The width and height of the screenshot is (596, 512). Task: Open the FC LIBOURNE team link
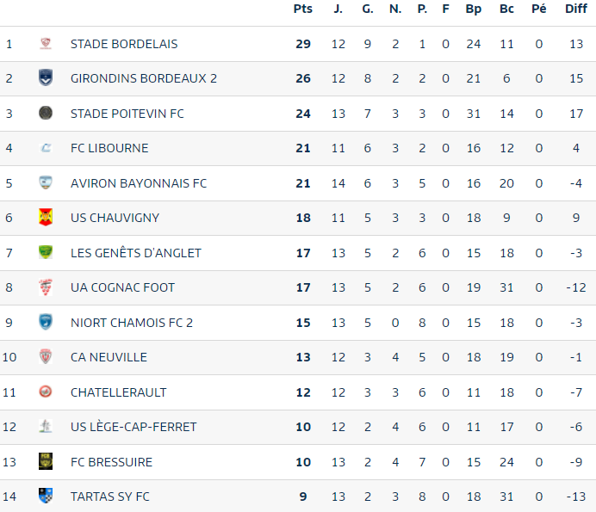click(x=109, y=148)
